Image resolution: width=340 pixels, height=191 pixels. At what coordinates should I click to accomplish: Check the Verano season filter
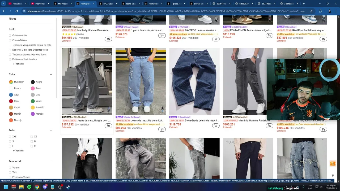pos(10,168)
